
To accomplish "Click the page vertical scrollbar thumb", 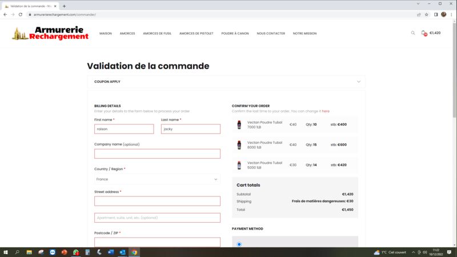I will click(x=454, y=70).
